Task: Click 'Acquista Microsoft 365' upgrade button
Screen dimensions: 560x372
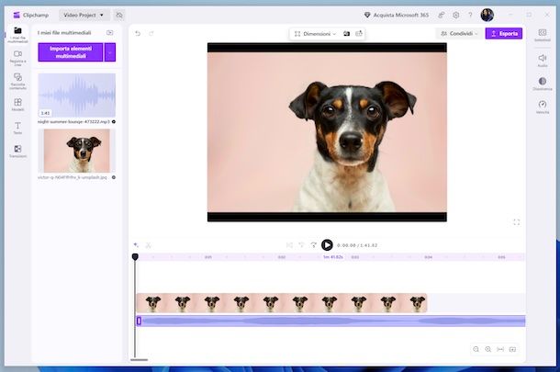Action: [396, 15]
